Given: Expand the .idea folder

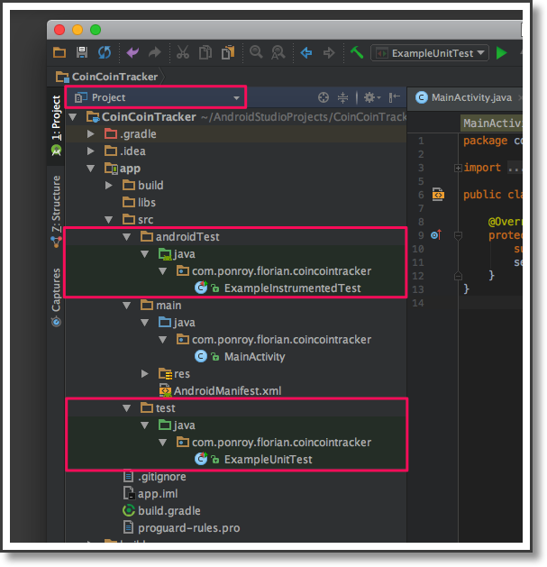Looking at the screenshot, I should pyautogui.click(x=91, y=151).
